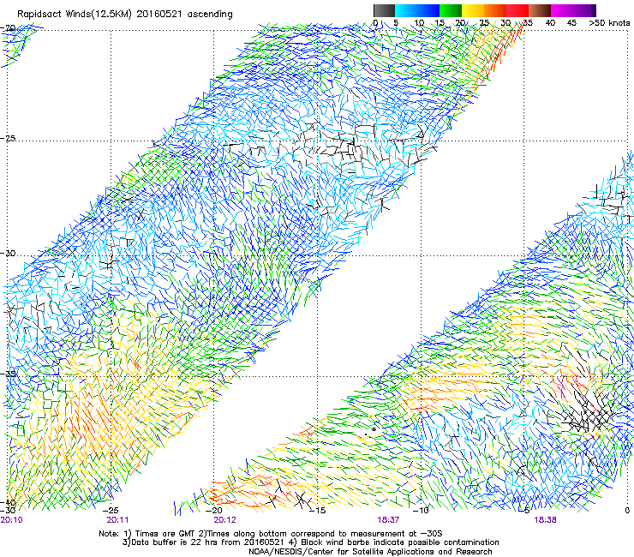
Task: Click the '-35' latitude axis label
Action: [x=8, y=374]
